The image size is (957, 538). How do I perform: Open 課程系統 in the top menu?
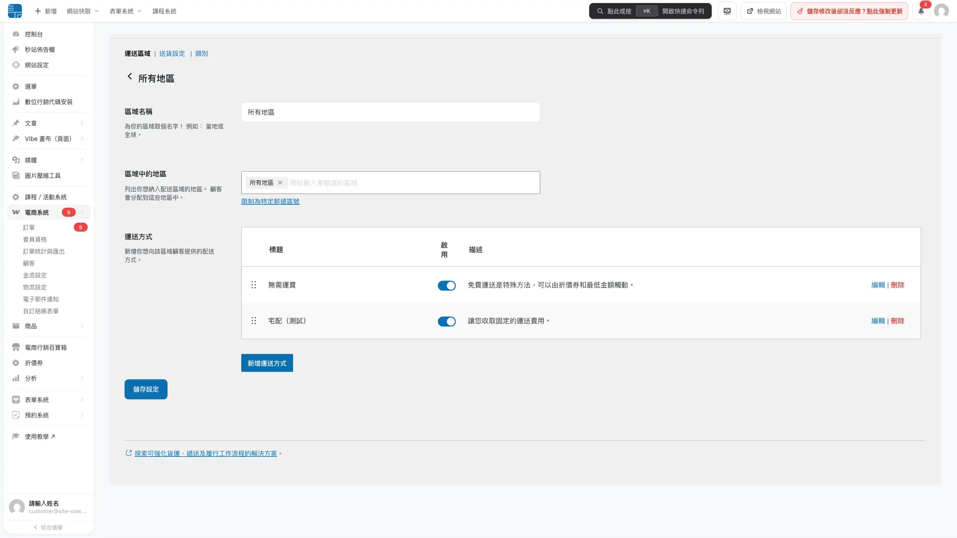click(x=164, y=11)
